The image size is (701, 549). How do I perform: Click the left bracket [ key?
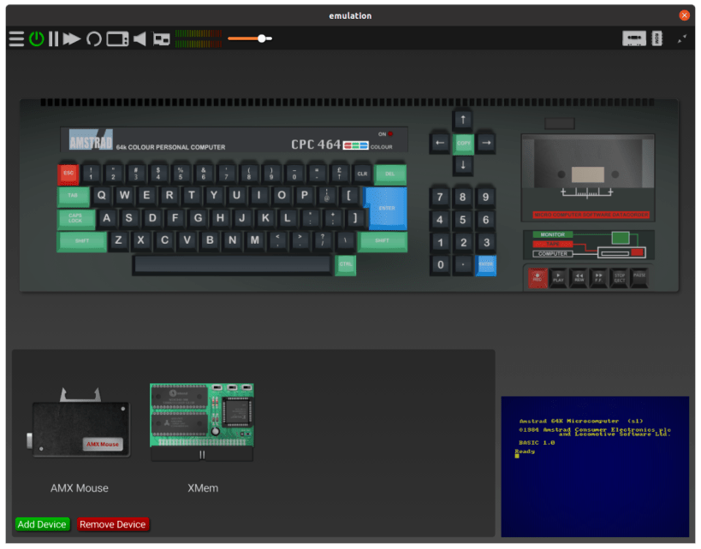pos(348,196)
